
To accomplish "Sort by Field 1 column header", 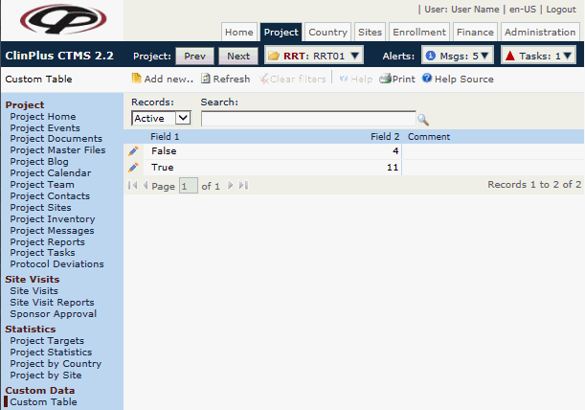I will [x=165, y=137].
